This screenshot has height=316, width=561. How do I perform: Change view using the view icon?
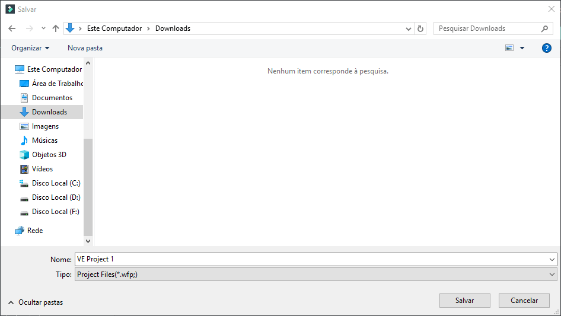click(x=509, y=48)
